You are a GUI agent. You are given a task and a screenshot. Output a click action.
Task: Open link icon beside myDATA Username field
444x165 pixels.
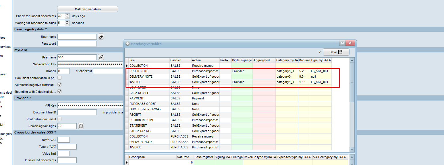tap(101, 57)
